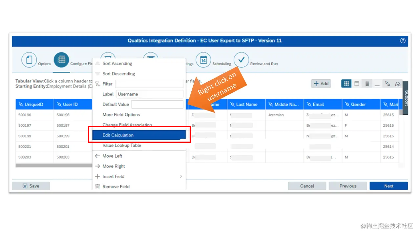
Task: Click the cell with value 25614
Action: [390, 147]
